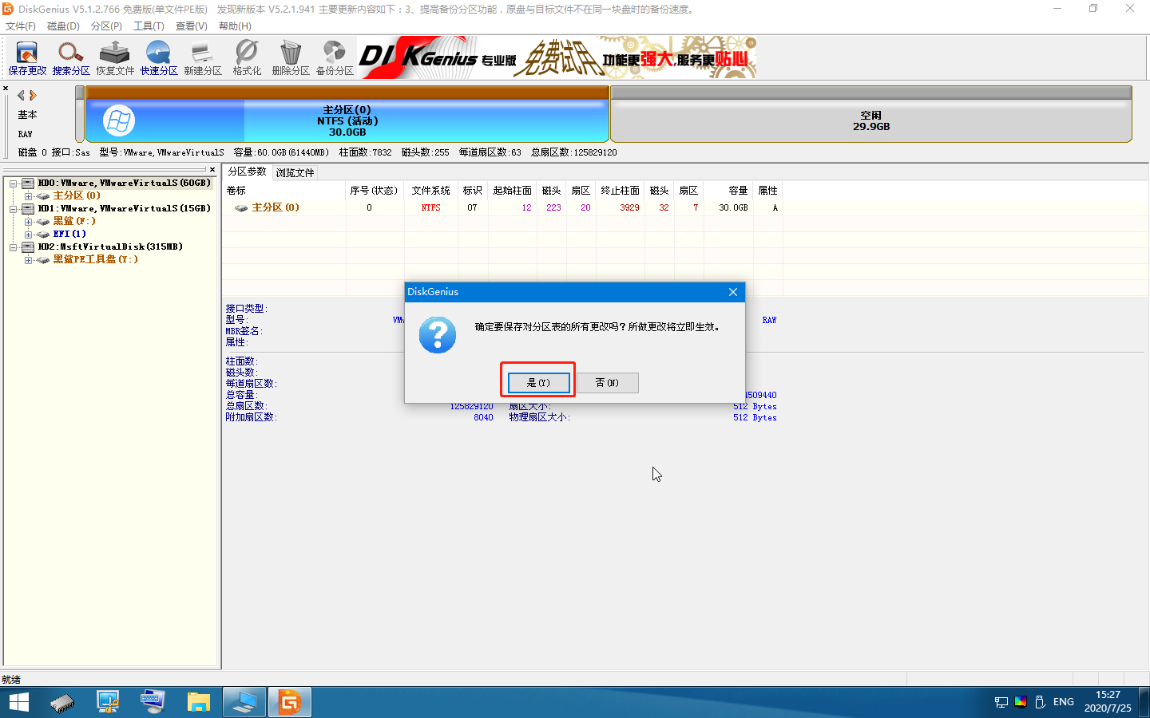Click the 容量 column header
The image size is (1150, 718).
[728, 191]
